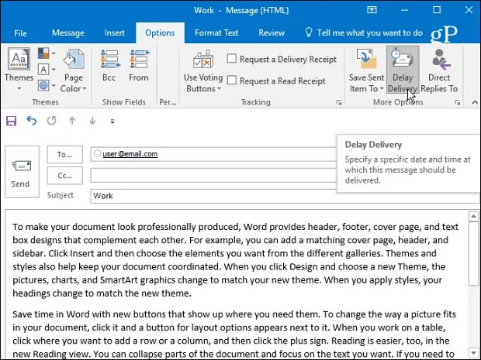
Task: Save the message draft
Action: click(x=12, y=122)
